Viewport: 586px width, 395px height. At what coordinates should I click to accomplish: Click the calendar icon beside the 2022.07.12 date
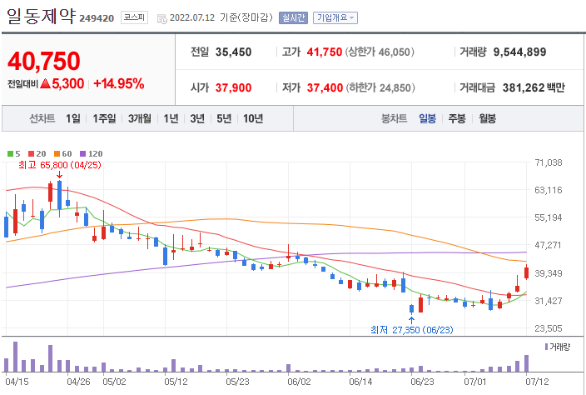pyautogui.click(x=161, y=18)
